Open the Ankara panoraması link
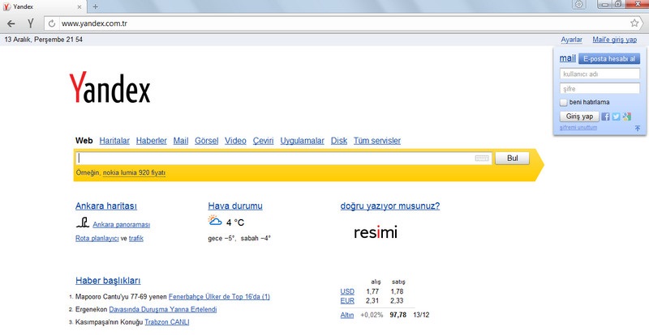649x335 pixels. coord(121,225)
